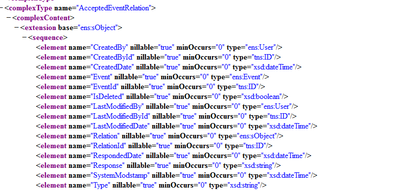This screenshot has height=191, width=402.
Task: Click "ens:sObject" type on Relation row
Action: [257, 136]
